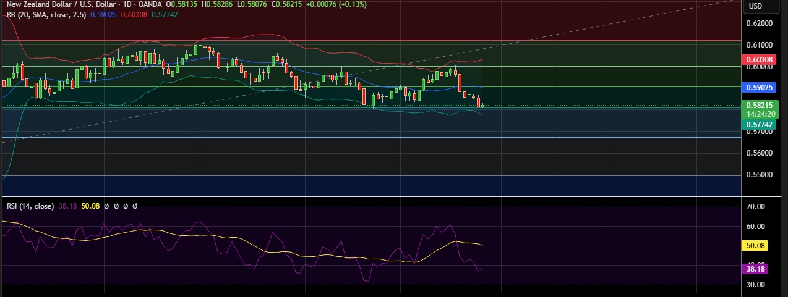Click the green 0.57742 BB lower value in legend
The width and height of the screenshot is (788, 297).
[165, 14]
